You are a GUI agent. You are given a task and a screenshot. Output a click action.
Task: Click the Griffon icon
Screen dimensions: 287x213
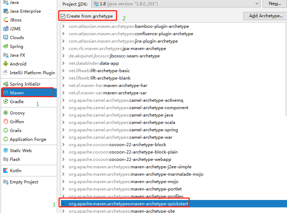(6, 121)
